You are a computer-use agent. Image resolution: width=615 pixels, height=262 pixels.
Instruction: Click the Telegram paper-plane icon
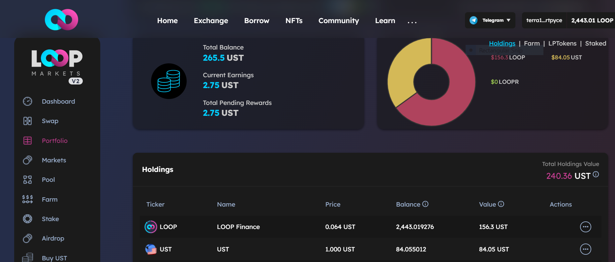click(x=474, y=20)
